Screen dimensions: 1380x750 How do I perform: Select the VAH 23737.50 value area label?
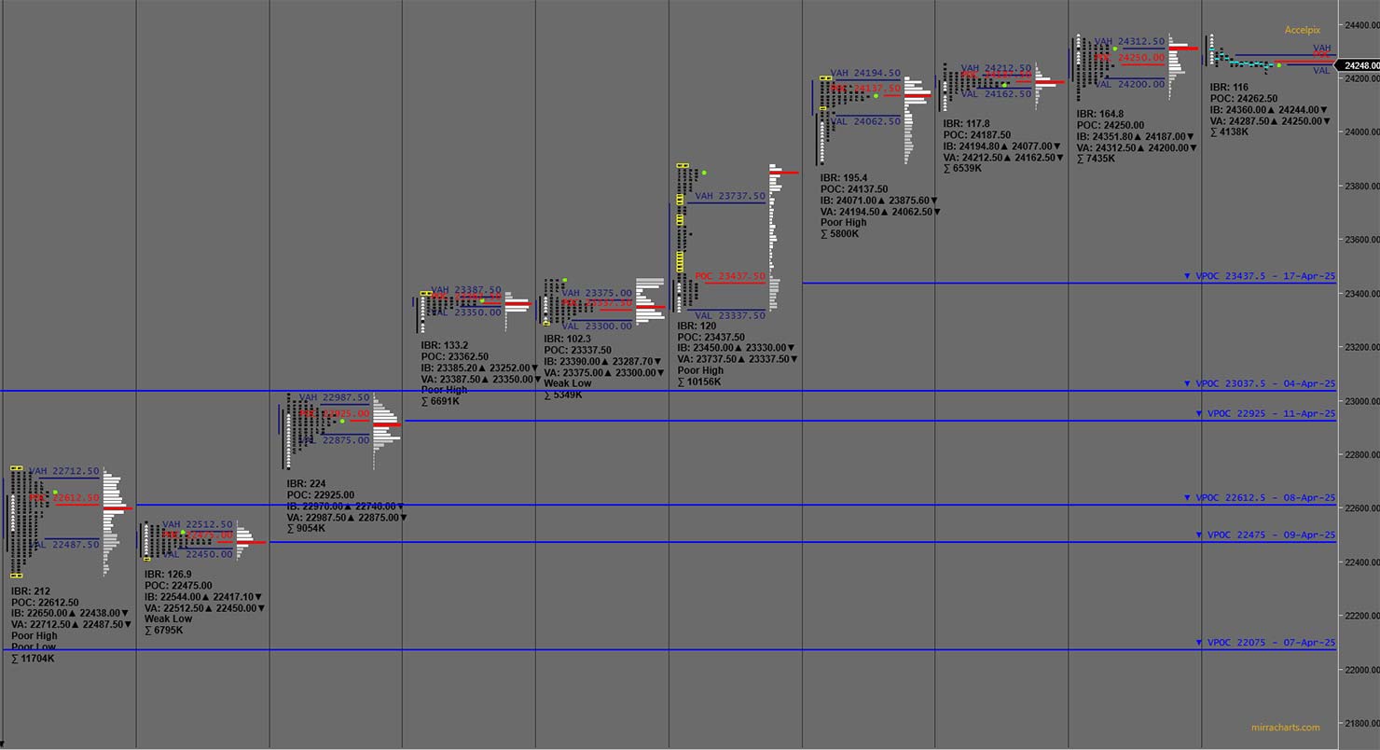pos(730,197)
